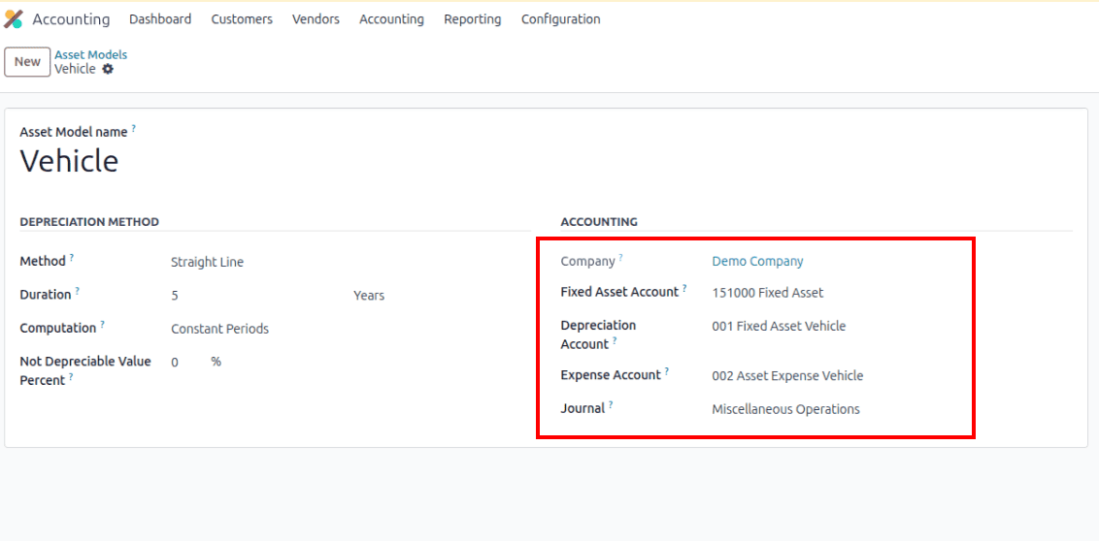Screen dimensions: 1099x541
Task: Open the Accounting menu item next to Vendors
Action: (392, 19)
